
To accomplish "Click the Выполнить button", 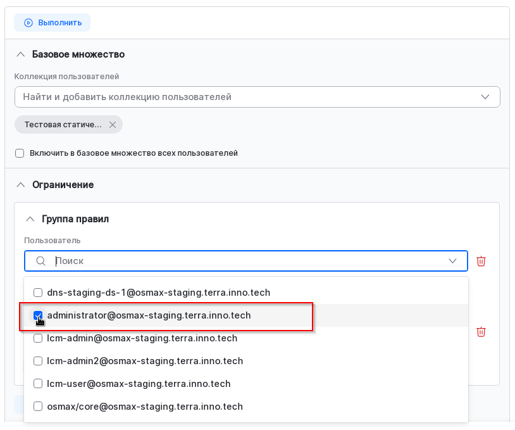I will click(x=53, y=23).
